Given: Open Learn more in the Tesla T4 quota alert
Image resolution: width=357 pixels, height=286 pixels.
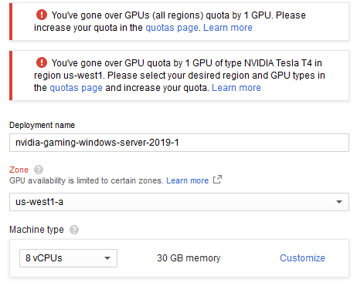Looking at the screenshot, I should pyautogui.click(x=236, y=88).
